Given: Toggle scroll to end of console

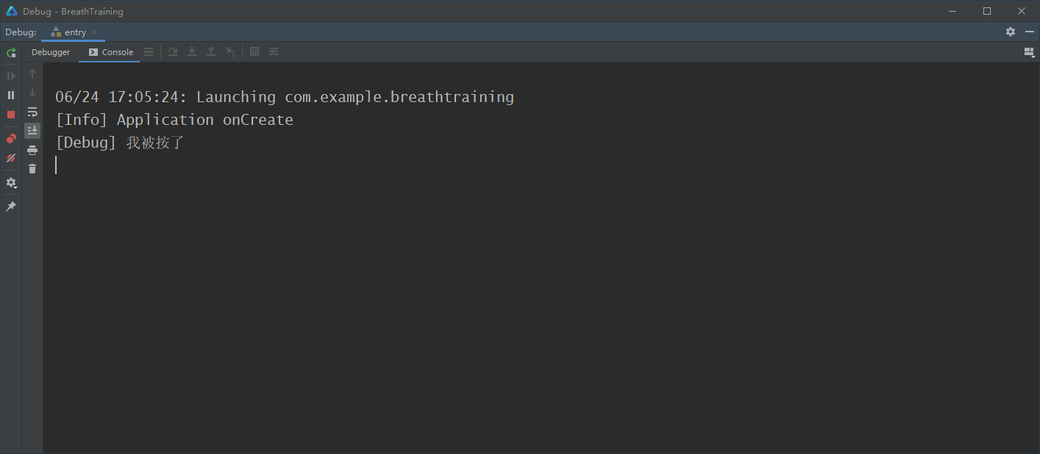Looking at the screenshot, I should [x=32, y=131].
